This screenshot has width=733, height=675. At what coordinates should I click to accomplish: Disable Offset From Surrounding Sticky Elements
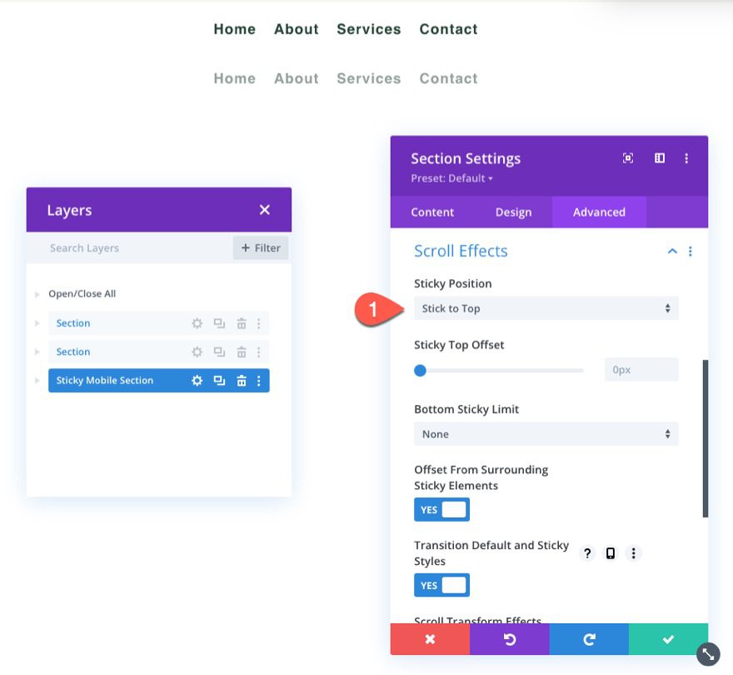(441, 509)
